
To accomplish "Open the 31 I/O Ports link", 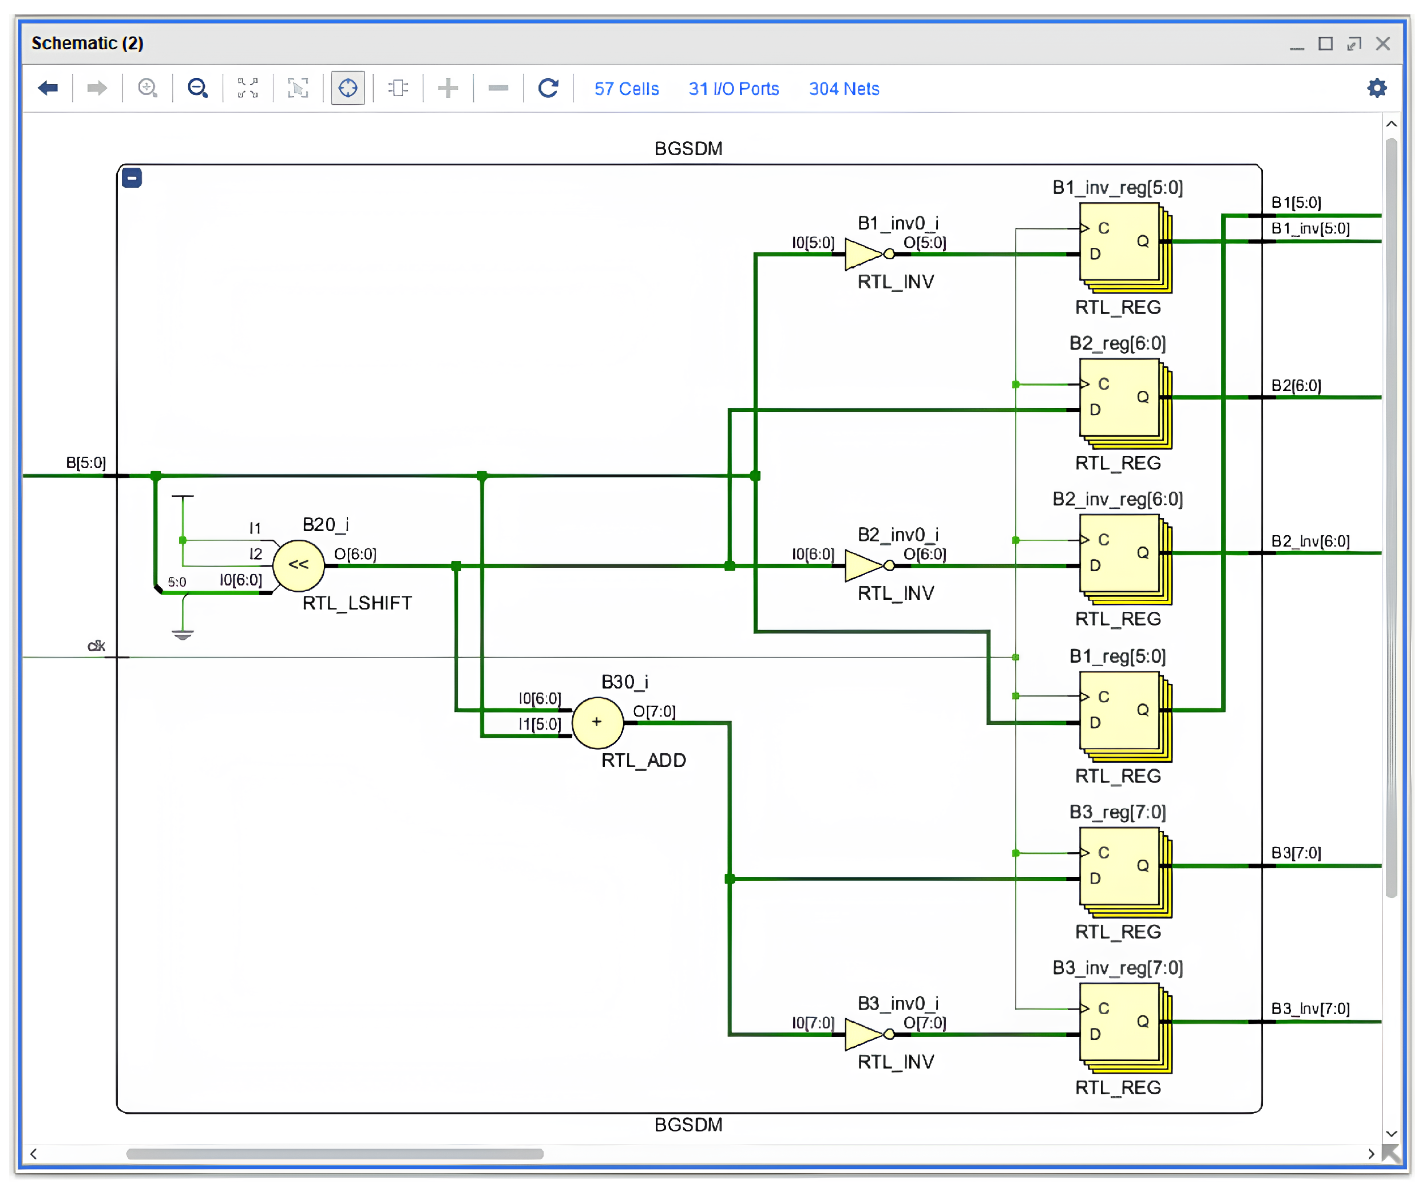I will tap(734, 89).
